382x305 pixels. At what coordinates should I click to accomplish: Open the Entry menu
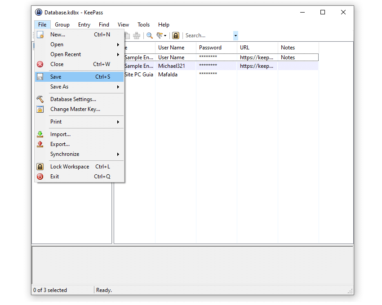pos(84,25)
